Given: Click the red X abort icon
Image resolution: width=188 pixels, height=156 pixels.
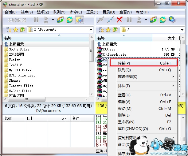Looking at the screenshot, I should point(119,20).
